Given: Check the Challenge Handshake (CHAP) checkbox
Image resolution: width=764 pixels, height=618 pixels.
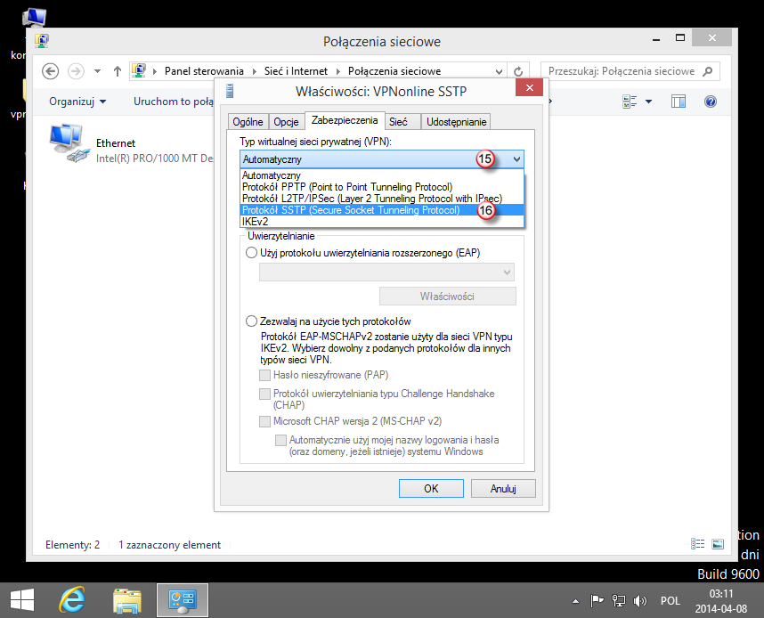Looking at the screenshot, I should point(265,394).
